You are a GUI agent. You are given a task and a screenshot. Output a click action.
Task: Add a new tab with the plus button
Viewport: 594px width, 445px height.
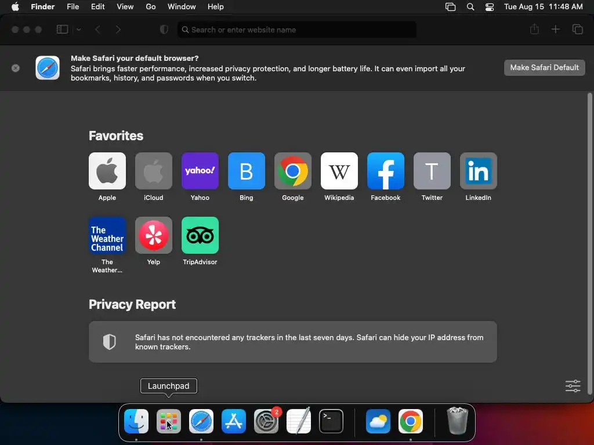[x=555, y=29]
